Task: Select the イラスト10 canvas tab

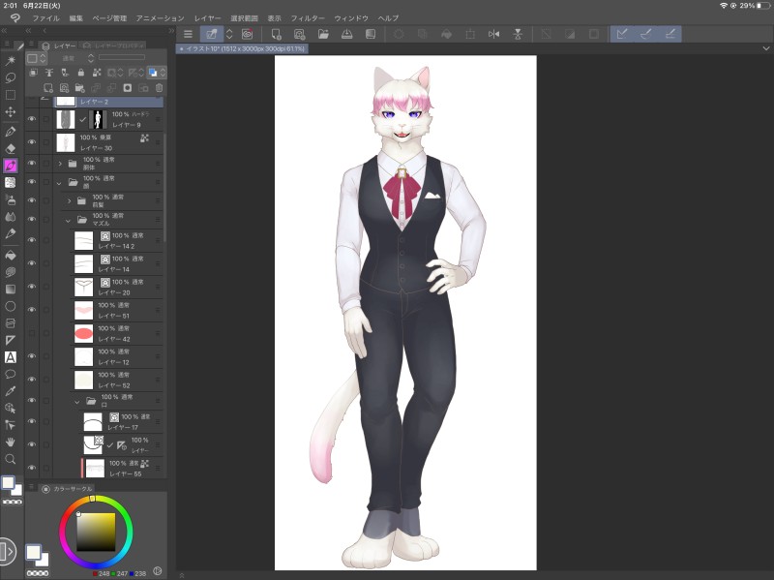Action: (242, 48)
